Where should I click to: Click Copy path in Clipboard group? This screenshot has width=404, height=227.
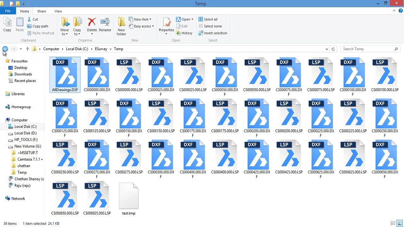(38, 26)
